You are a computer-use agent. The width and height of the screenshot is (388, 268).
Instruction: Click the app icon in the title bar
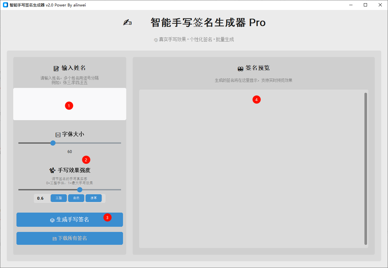click(5, 5)
